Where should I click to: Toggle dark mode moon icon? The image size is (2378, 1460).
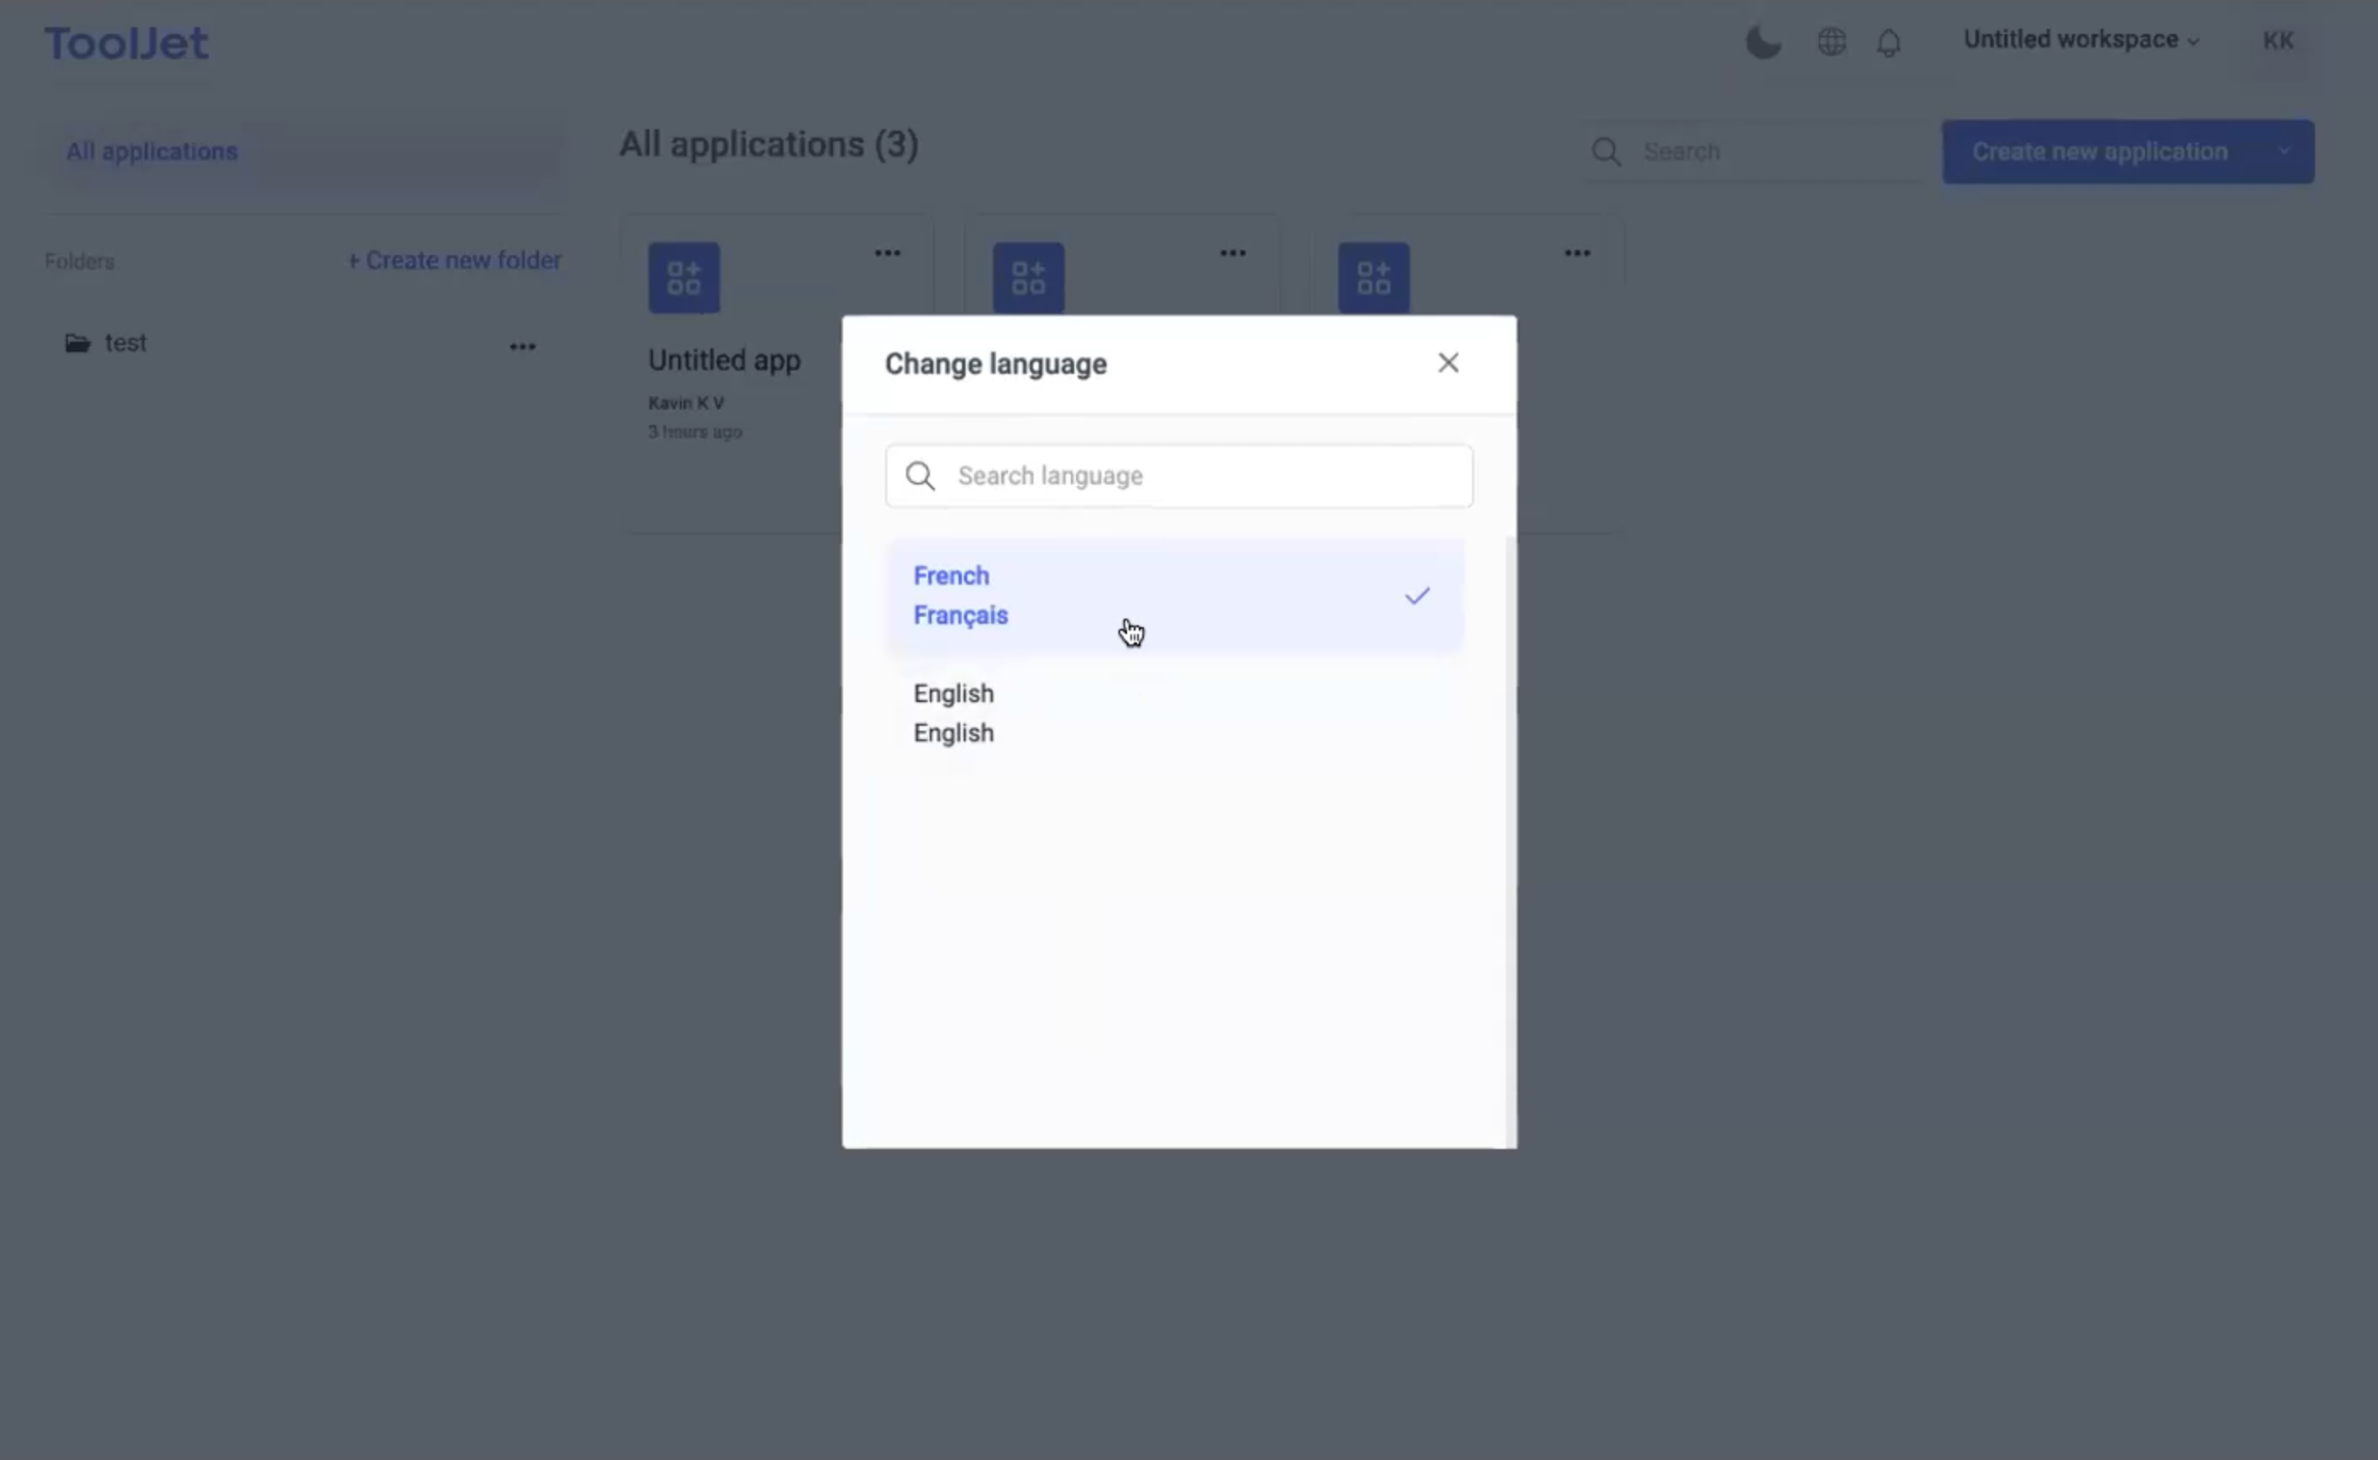point(1762,42)
